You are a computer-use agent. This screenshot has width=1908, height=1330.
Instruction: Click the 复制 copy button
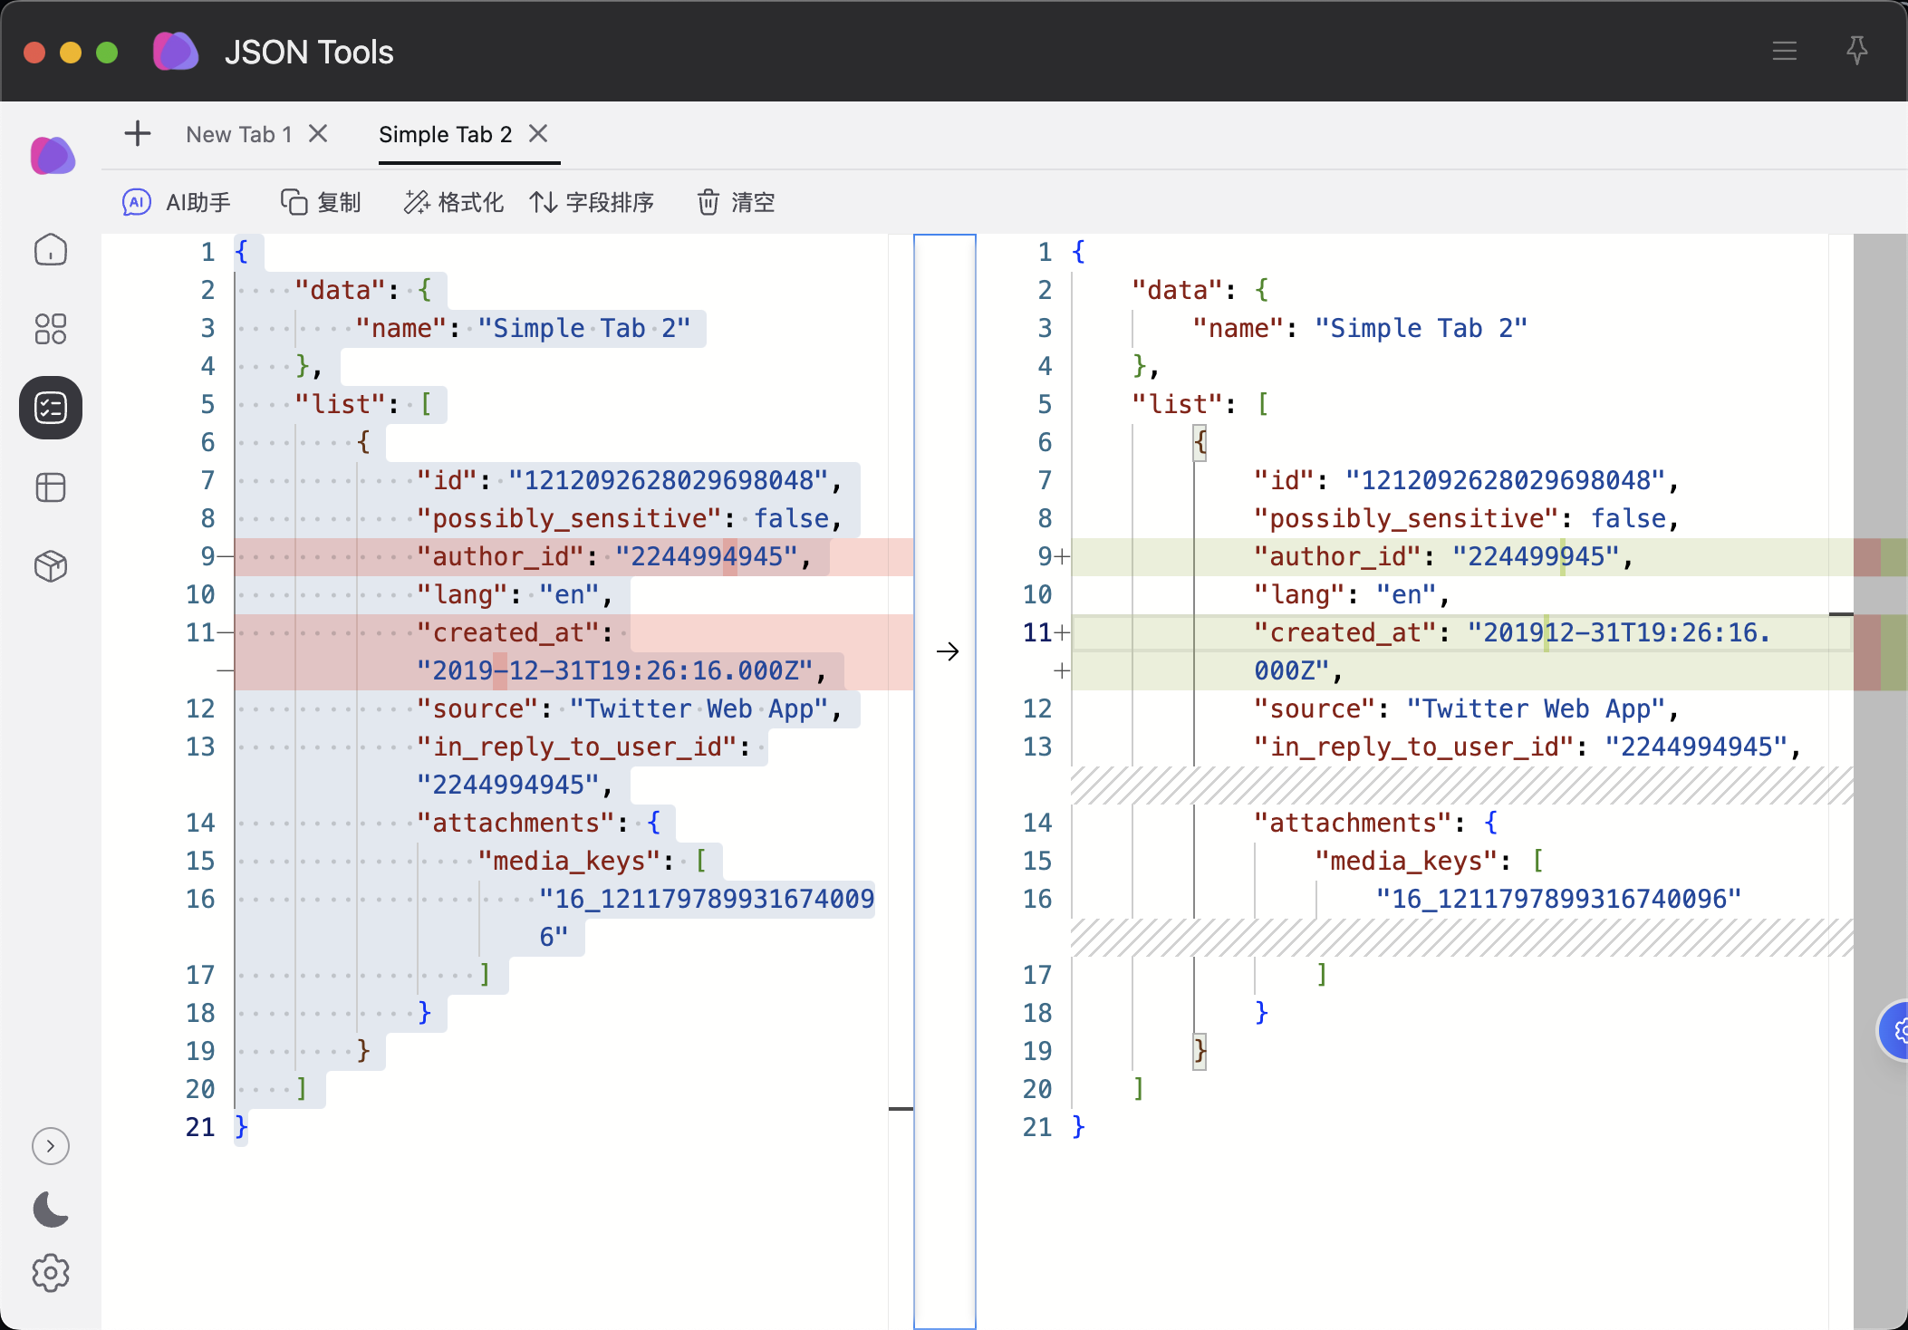321,202
